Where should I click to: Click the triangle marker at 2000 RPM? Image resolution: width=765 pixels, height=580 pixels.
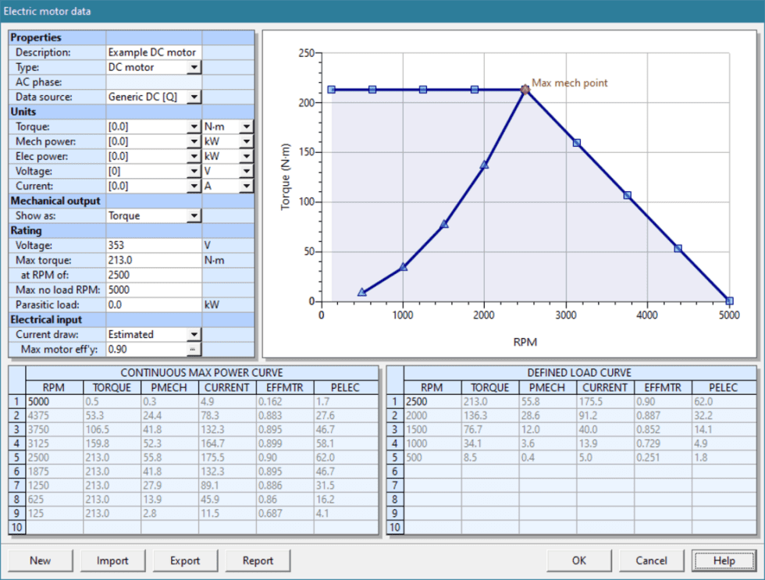point(484,165)
